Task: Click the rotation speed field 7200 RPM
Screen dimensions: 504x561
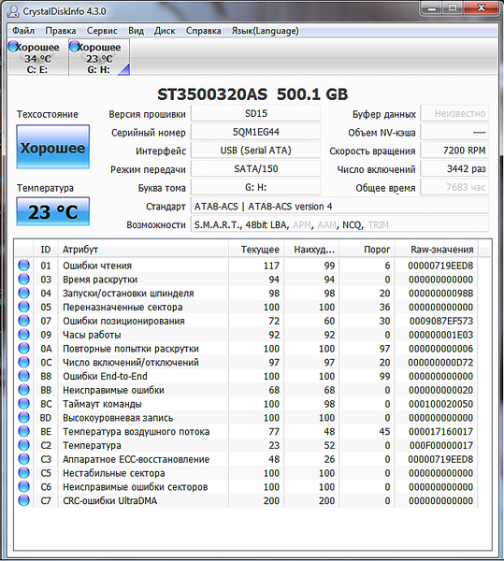Action: click(x=454, y=151)
